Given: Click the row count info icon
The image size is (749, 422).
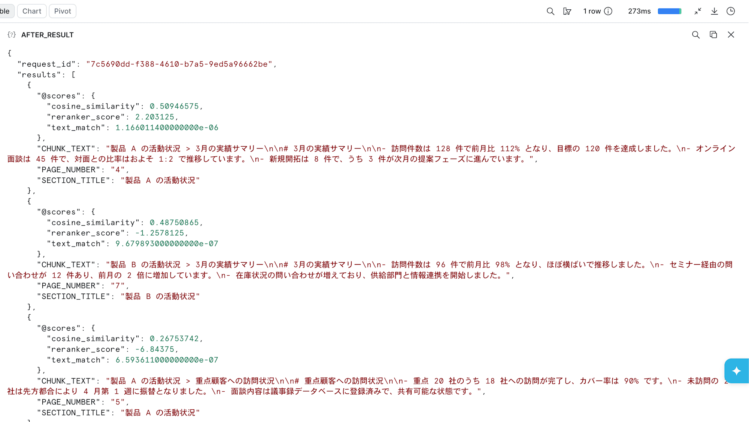Looking at the screenshot, I should pos(608,11).
